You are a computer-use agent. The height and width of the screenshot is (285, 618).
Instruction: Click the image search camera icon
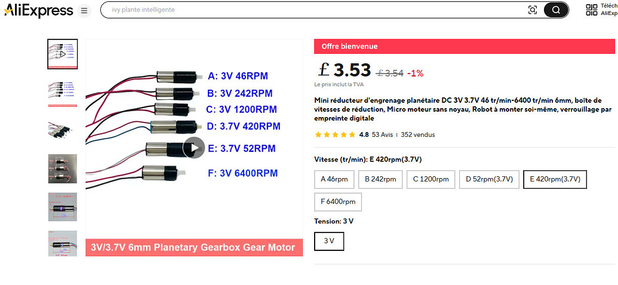point(533,10)
